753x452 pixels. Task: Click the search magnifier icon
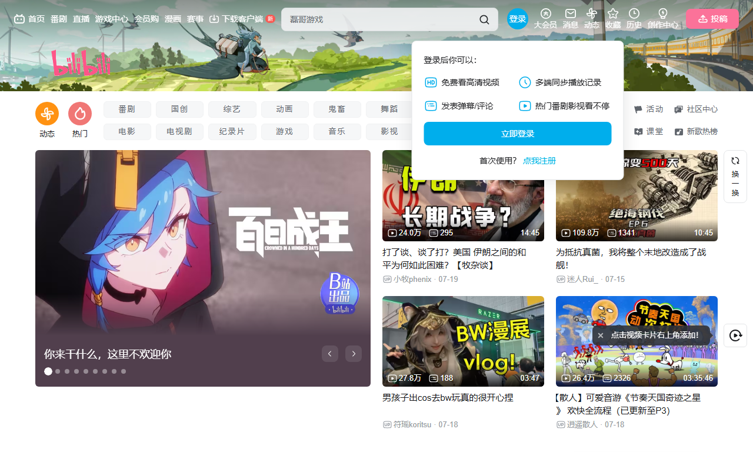click(484, 19)
